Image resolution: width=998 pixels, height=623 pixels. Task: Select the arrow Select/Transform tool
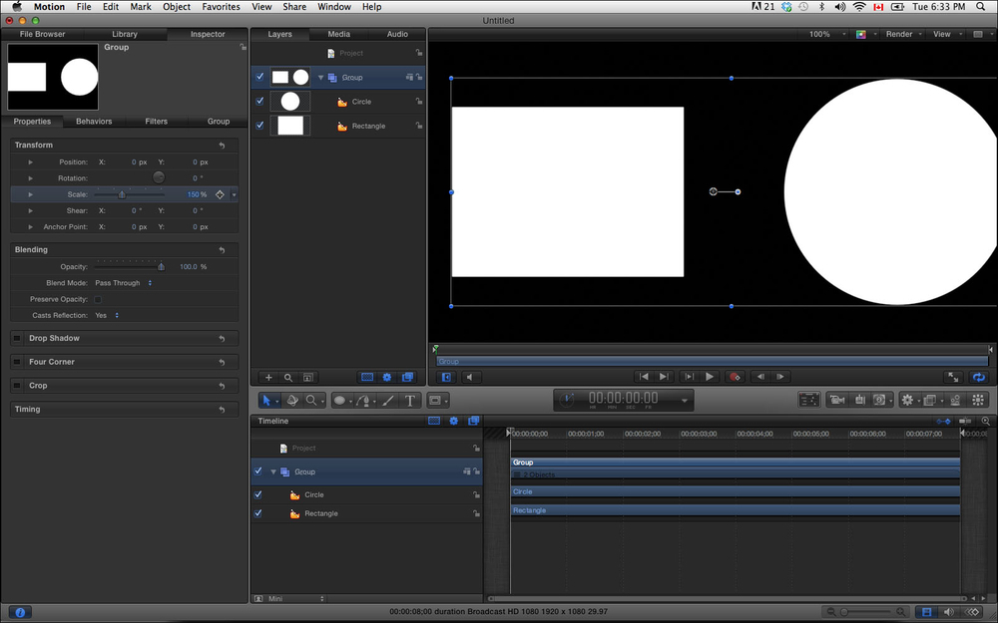(x=268, y=400)
